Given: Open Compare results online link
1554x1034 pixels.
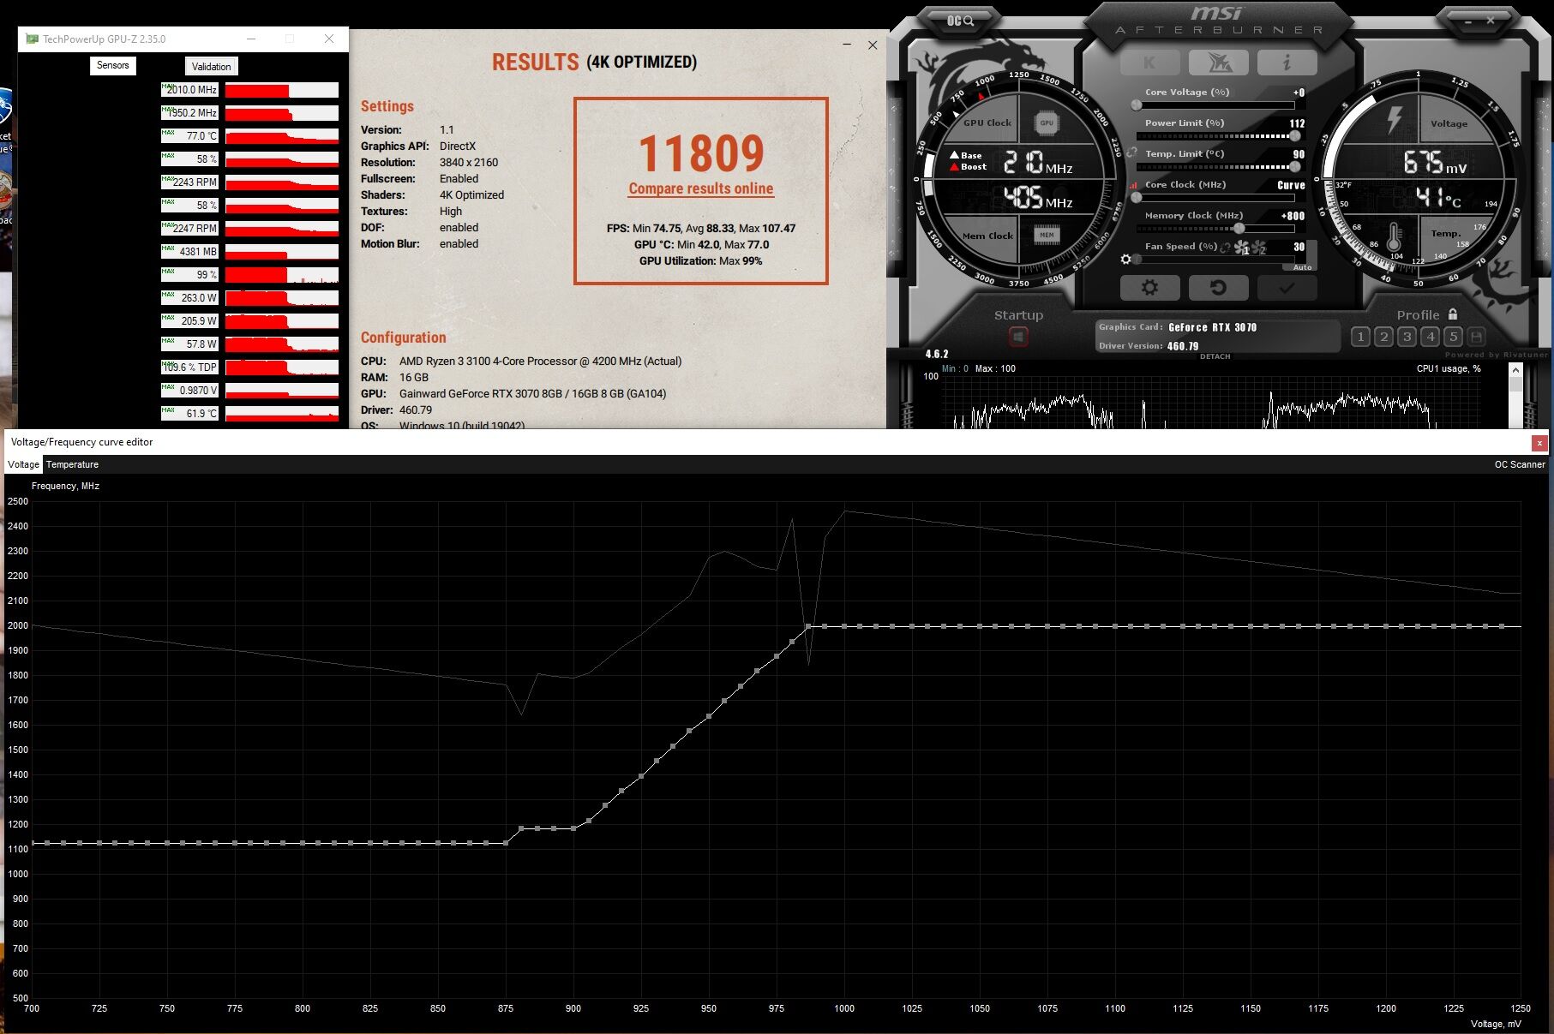Looking at the screenshot, I should point(701,188).
